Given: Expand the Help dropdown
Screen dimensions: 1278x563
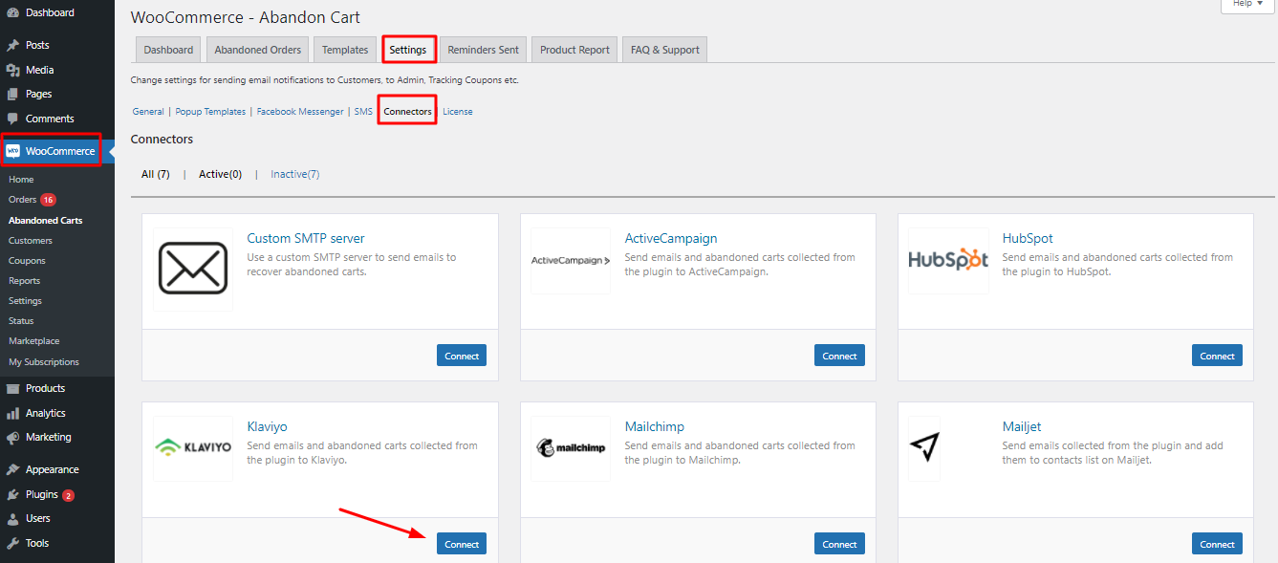Looking at the screenshot, I should point(1247,5).
